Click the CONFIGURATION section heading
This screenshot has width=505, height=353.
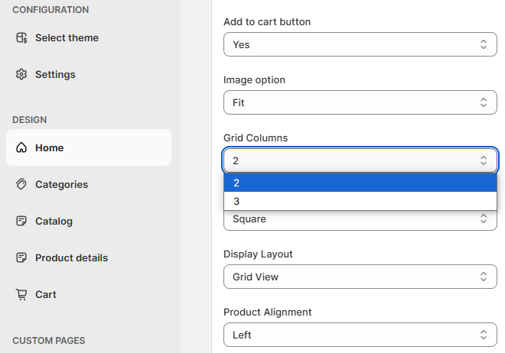point(50,10)
